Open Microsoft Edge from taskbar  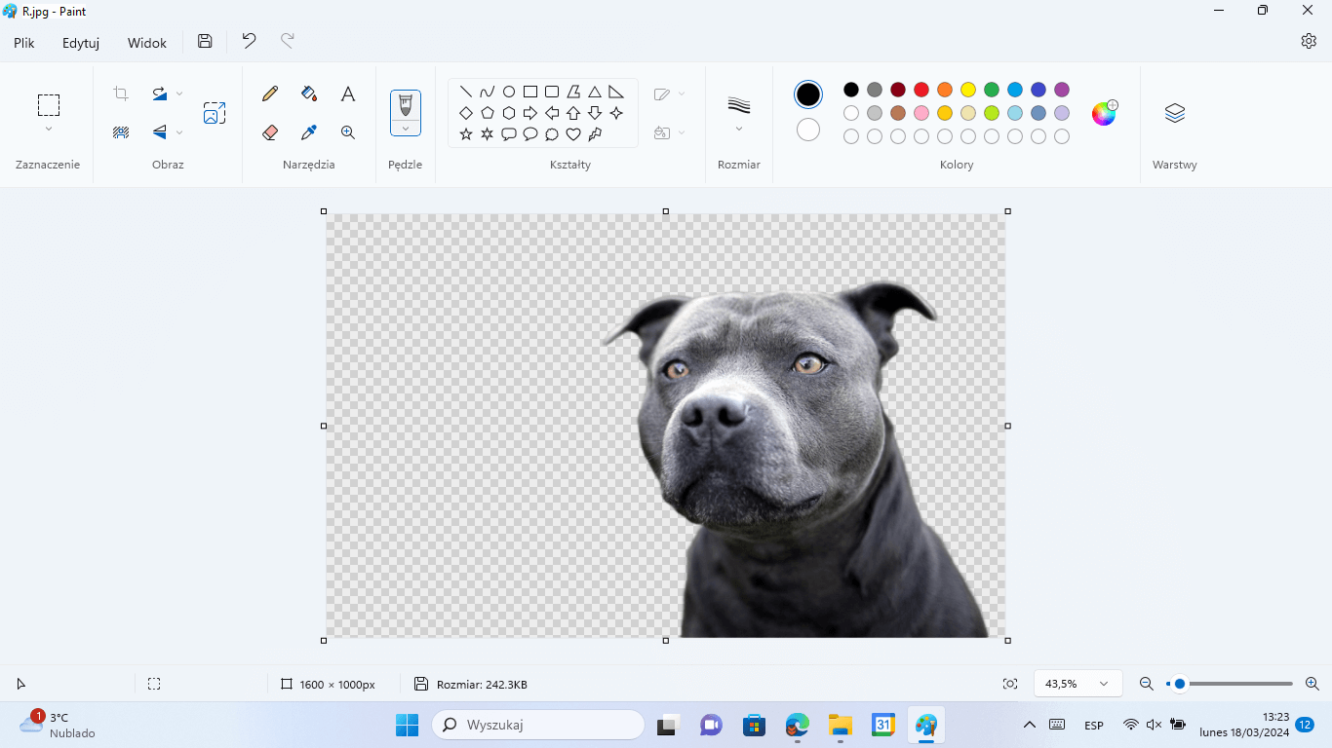(798, 725)
